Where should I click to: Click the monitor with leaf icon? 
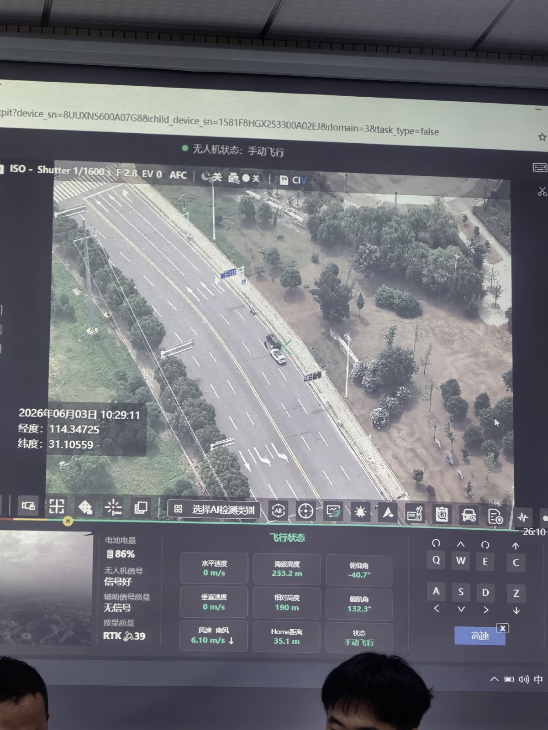click(333, 511)
